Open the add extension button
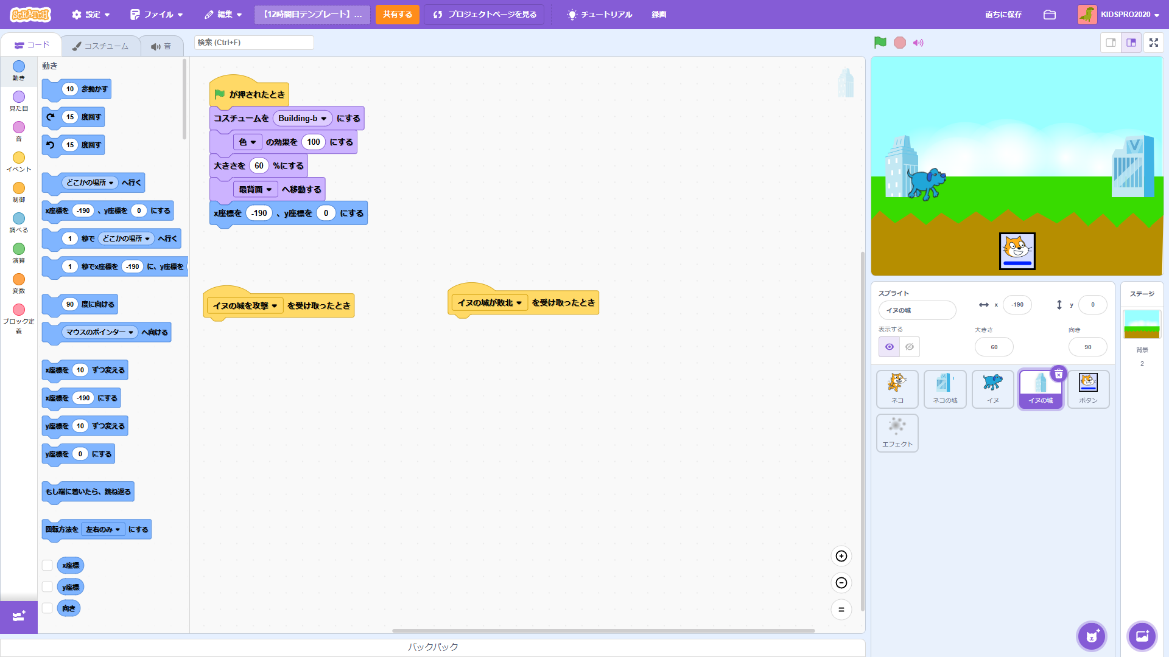The image size is (1169, 657). 18,617
